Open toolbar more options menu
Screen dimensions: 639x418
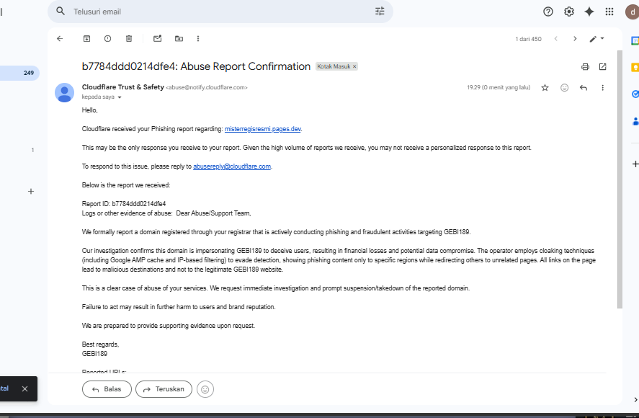pos(198,39)
